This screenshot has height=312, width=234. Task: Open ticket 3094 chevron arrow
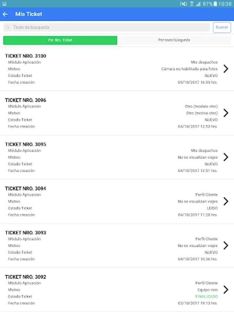click(226, 201)
